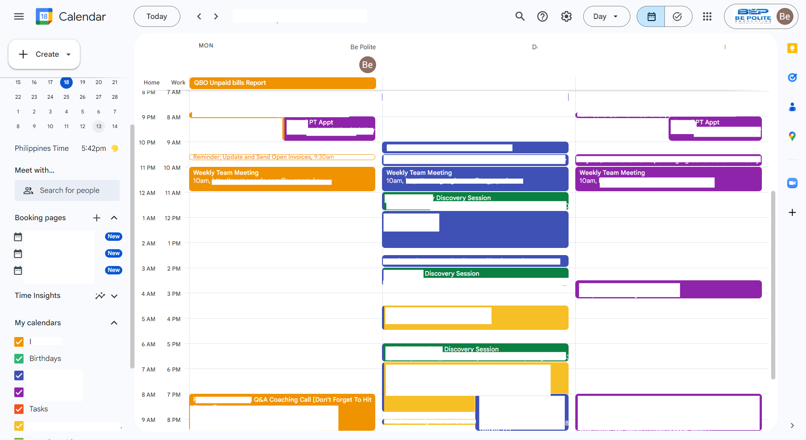806x440 pixels.
Task: Open the Settings gear menu
Action: [566, 16]
